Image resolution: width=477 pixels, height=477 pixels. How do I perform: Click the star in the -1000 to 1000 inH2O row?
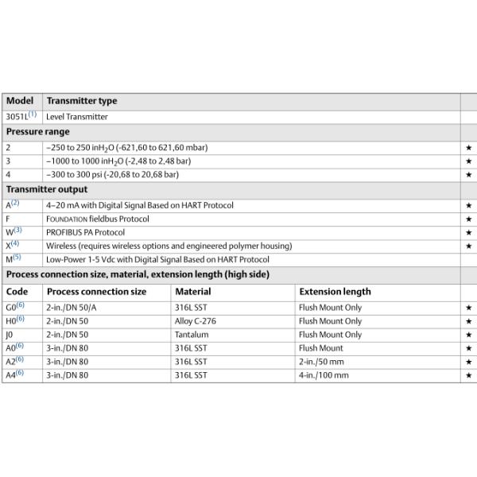(468, 161)
